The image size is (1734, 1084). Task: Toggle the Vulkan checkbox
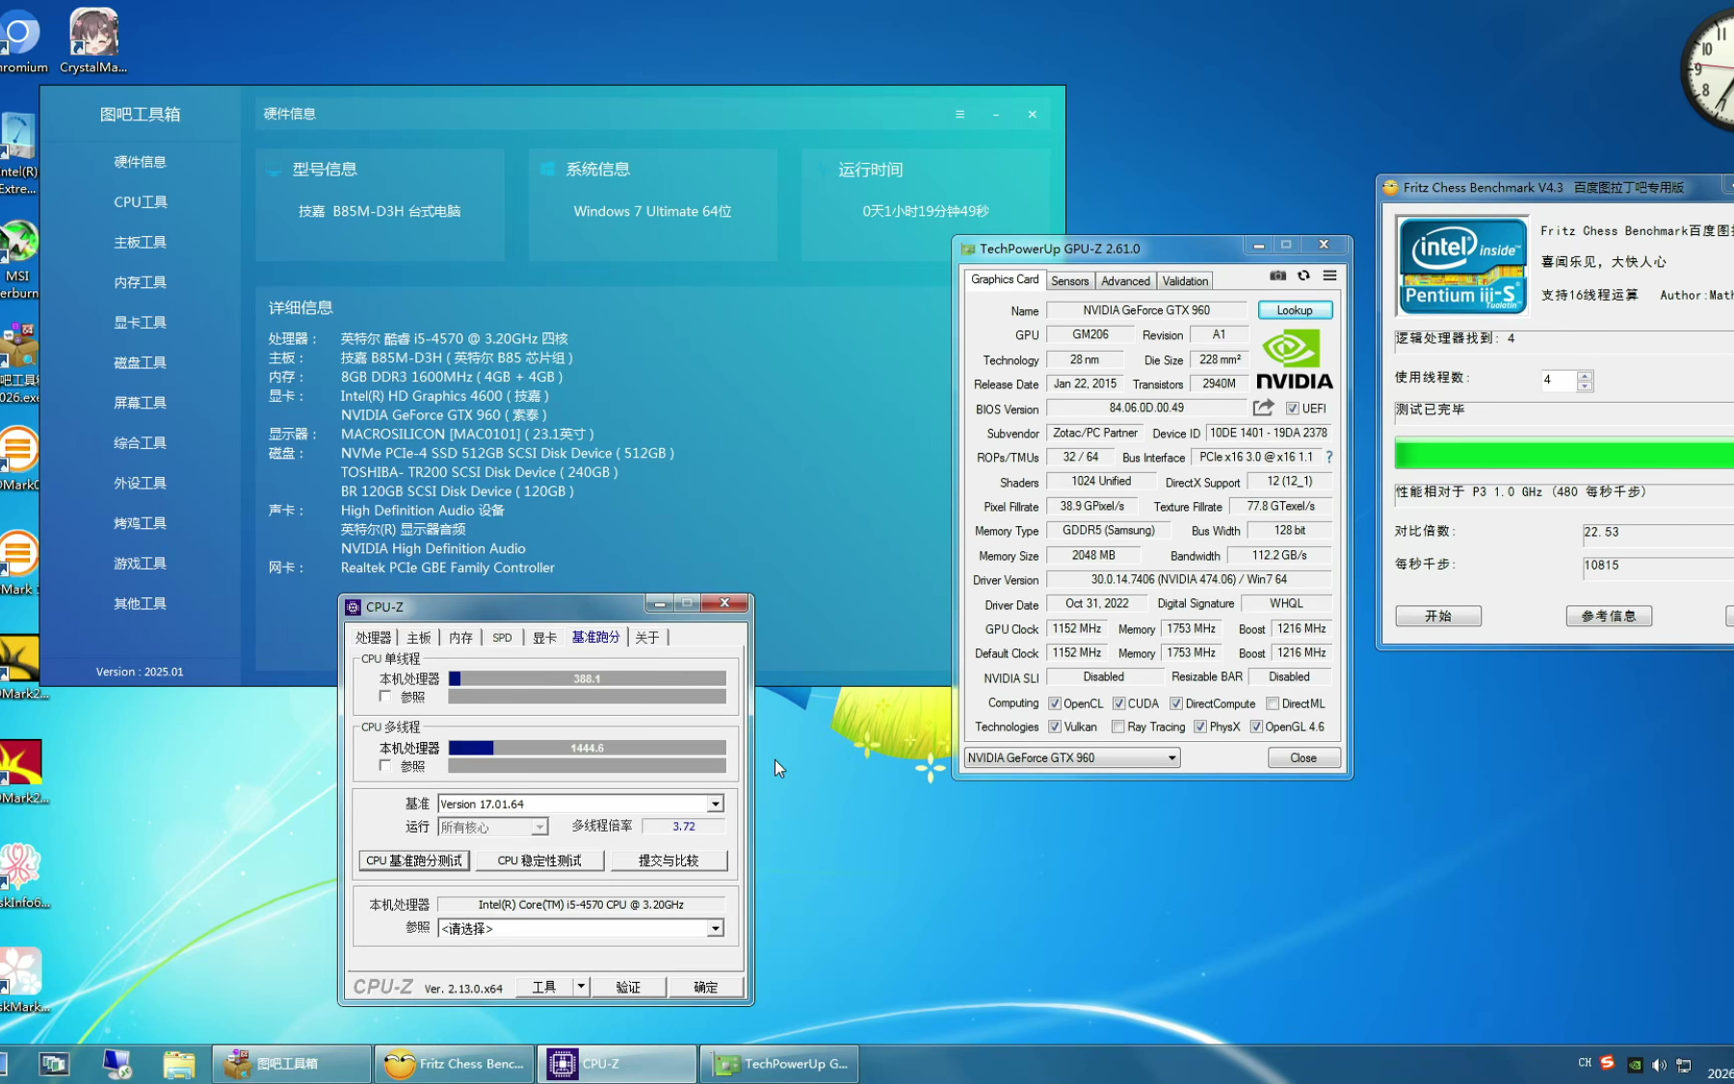(1055, 727)
